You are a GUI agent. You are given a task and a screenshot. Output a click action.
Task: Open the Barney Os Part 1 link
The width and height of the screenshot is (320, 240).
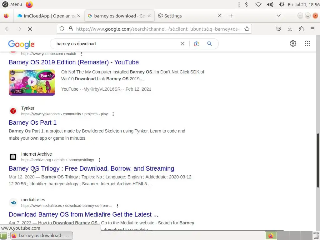(32, 122)
